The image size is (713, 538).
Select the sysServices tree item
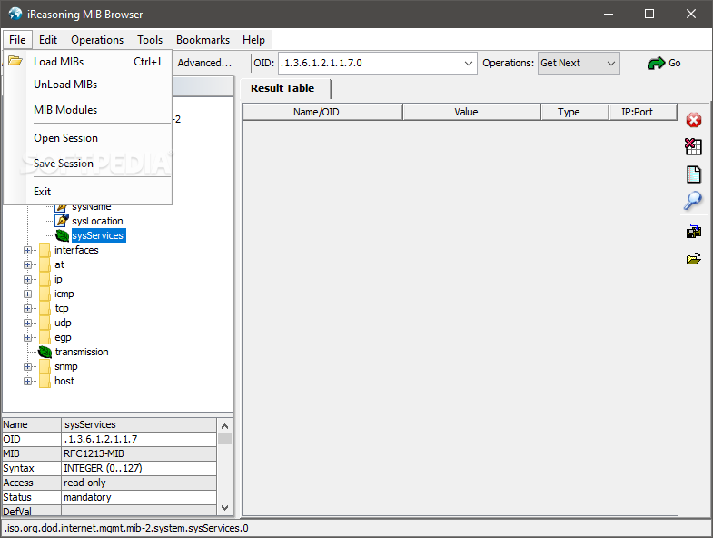pyautogui.click(x=98, y=235)
